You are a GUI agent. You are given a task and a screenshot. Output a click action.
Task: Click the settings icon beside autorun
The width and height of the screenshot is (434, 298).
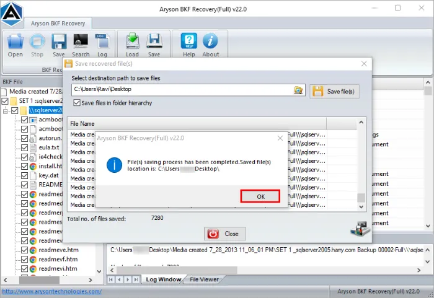(x=33, y=138)
